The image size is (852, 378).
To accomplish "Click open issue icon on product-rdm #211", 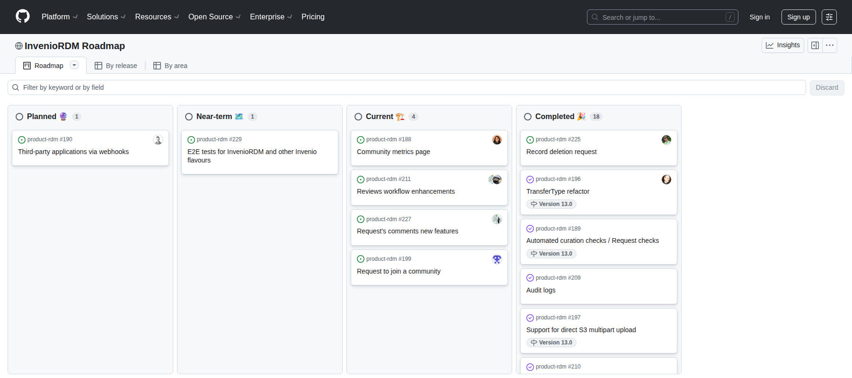I will 361,180.
